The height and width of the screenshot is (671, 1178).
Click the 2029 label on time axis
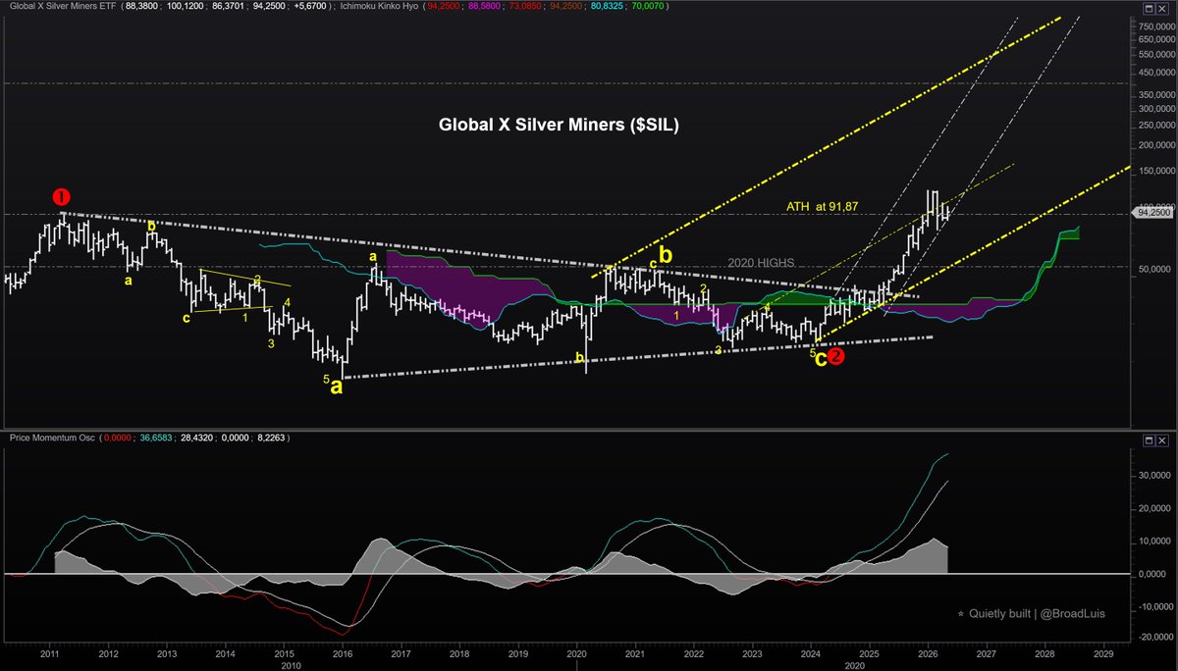tap(1103, 652)
